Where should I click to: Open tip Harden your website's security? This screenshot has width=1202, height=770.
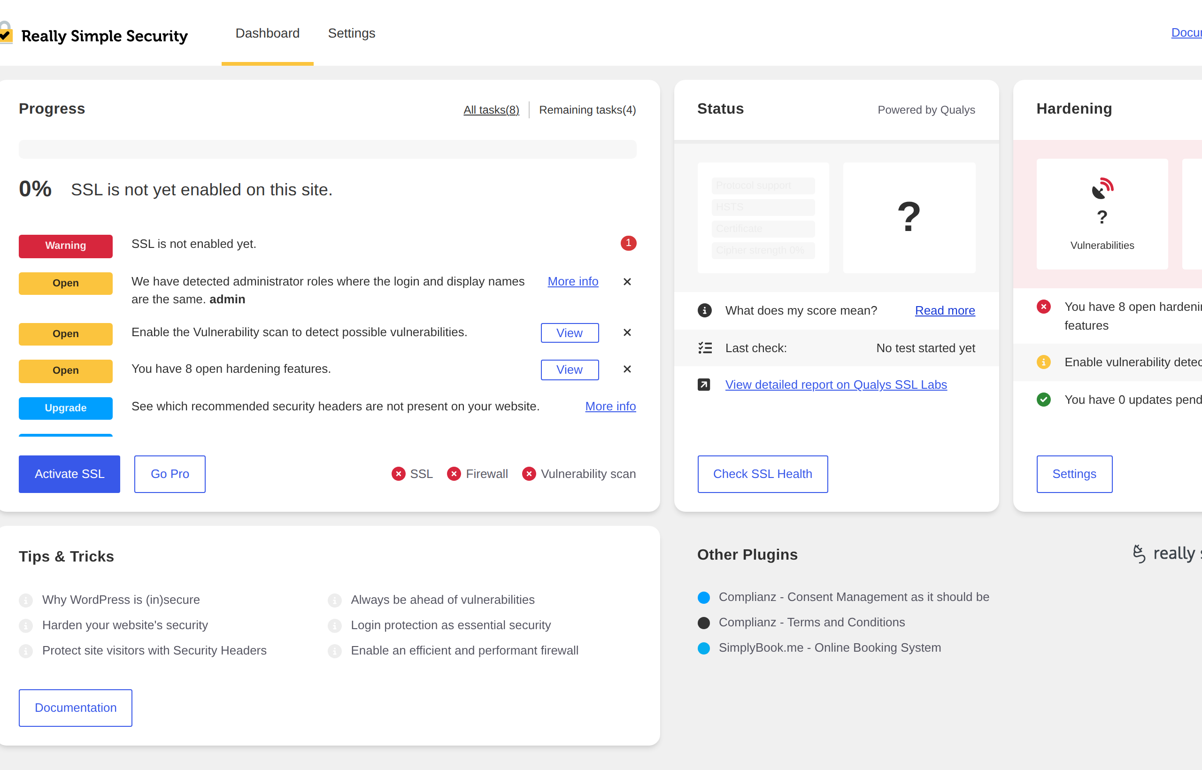pos(125,625)
